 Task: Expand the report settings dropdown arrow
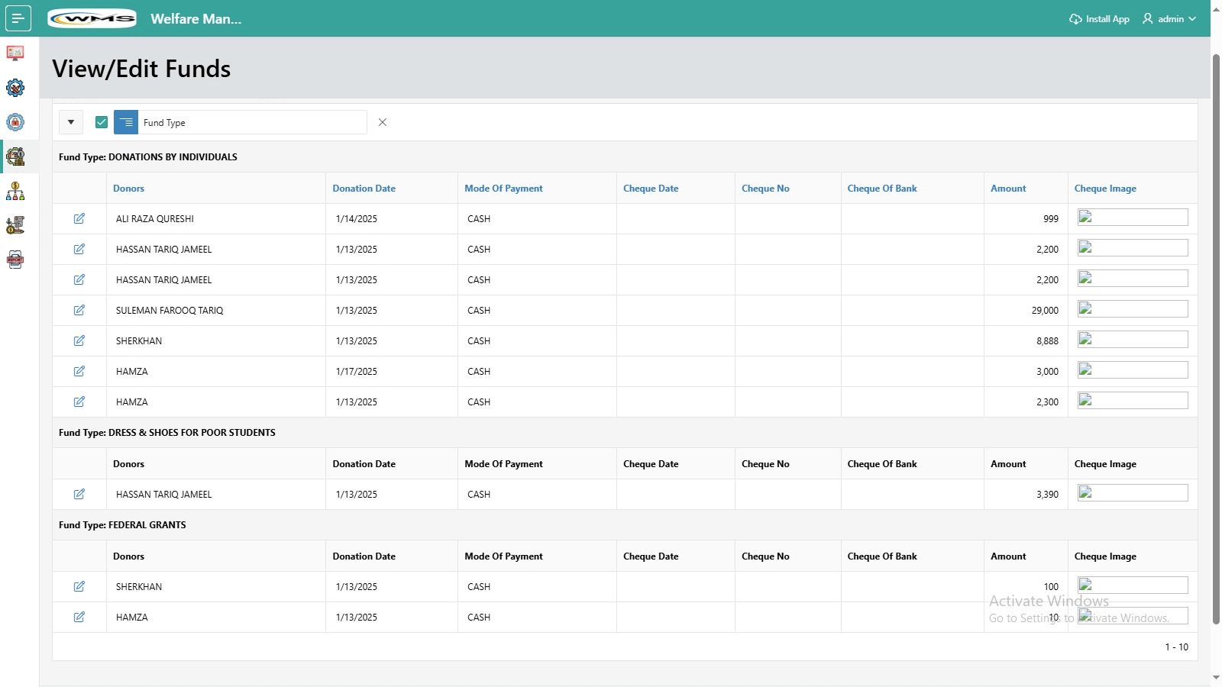(71, 122)
